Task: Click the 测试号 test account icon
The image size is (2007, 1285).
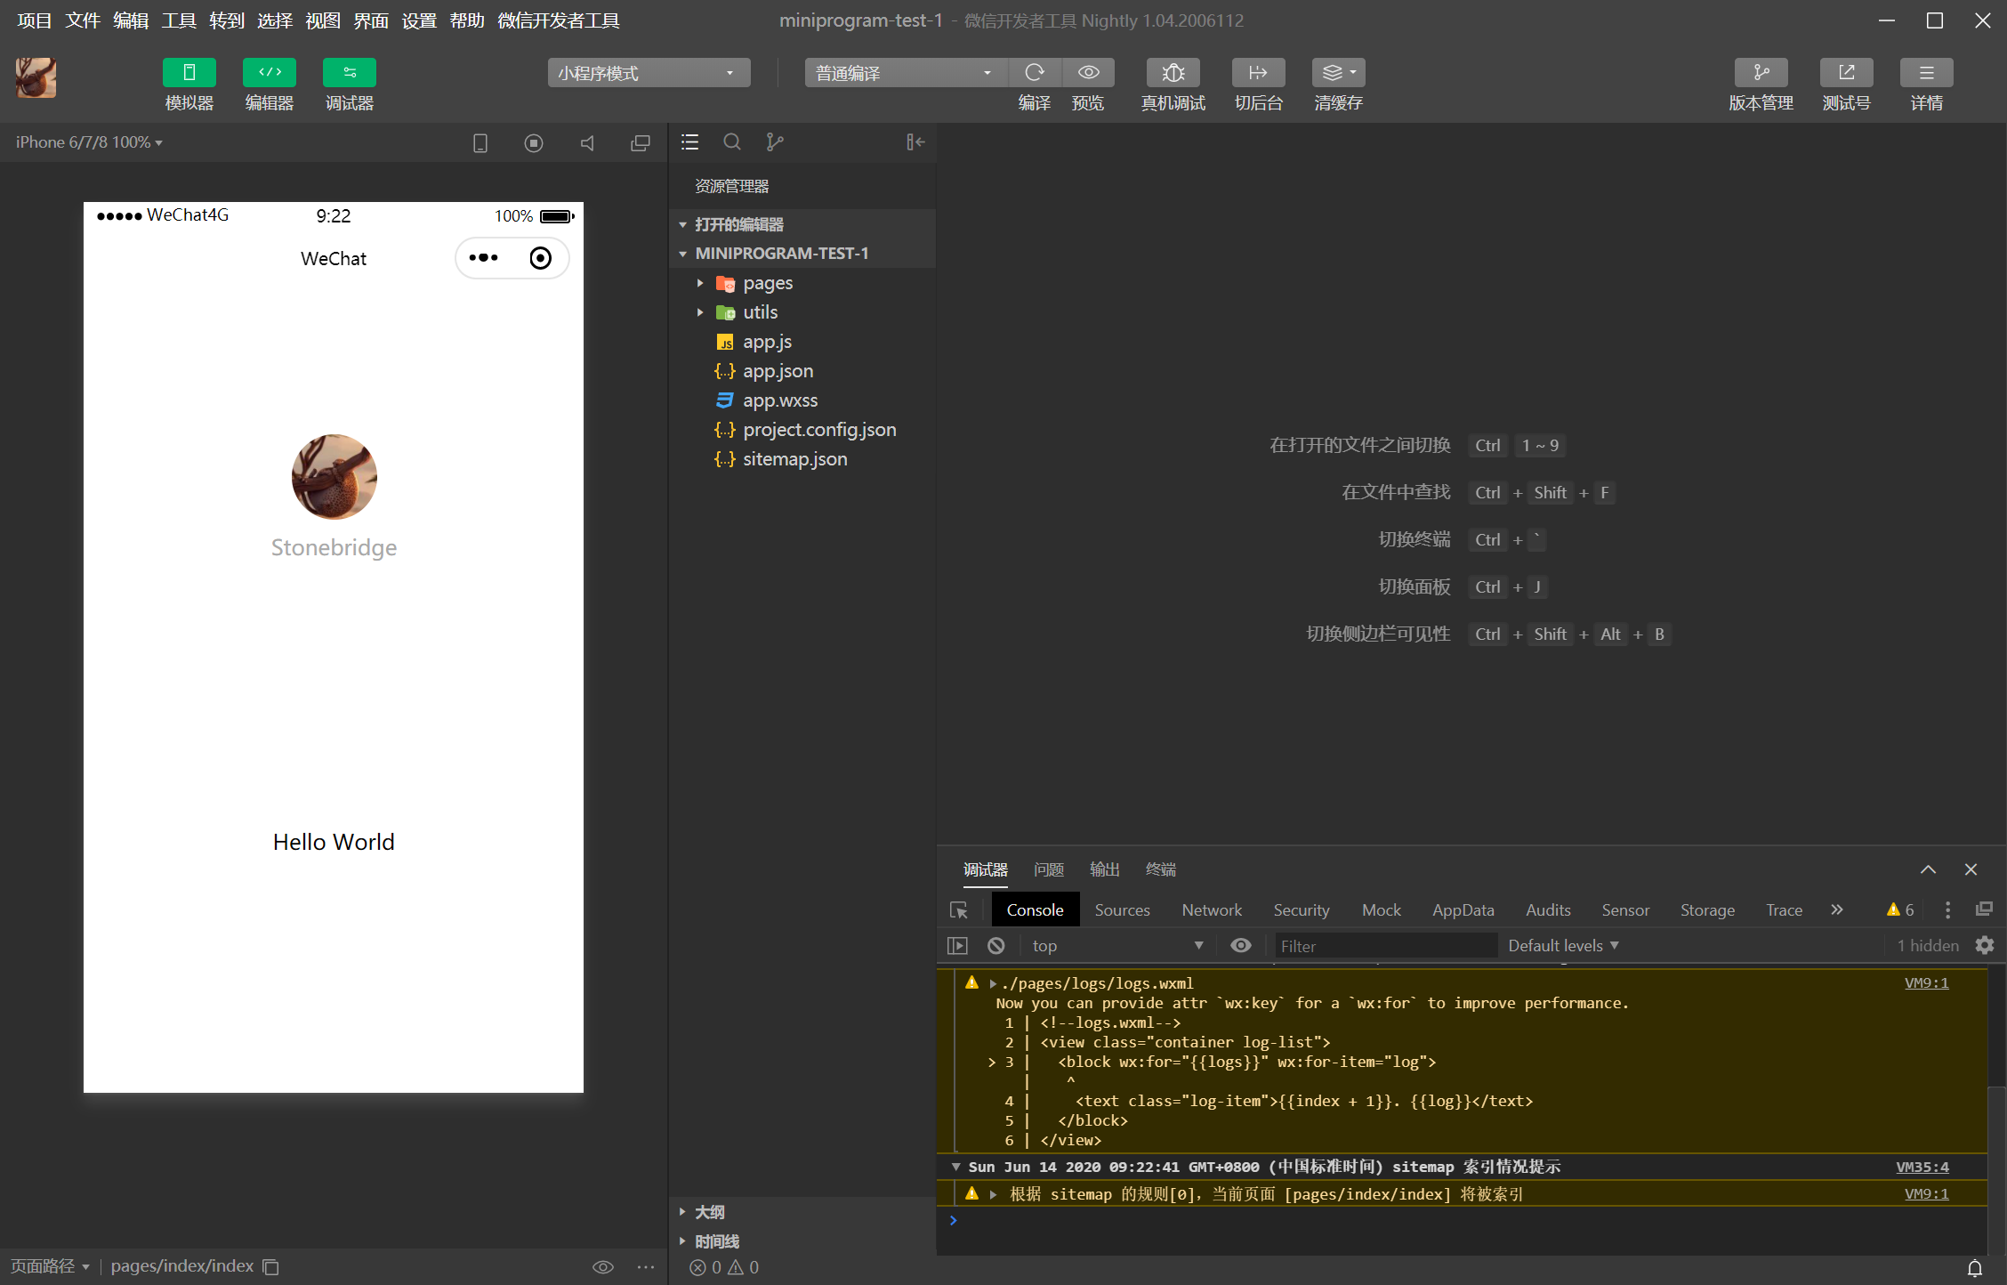Action: (x=1846, y=72)
